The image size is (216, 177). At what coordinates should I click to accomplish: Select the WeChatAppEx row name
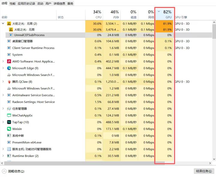22,115
